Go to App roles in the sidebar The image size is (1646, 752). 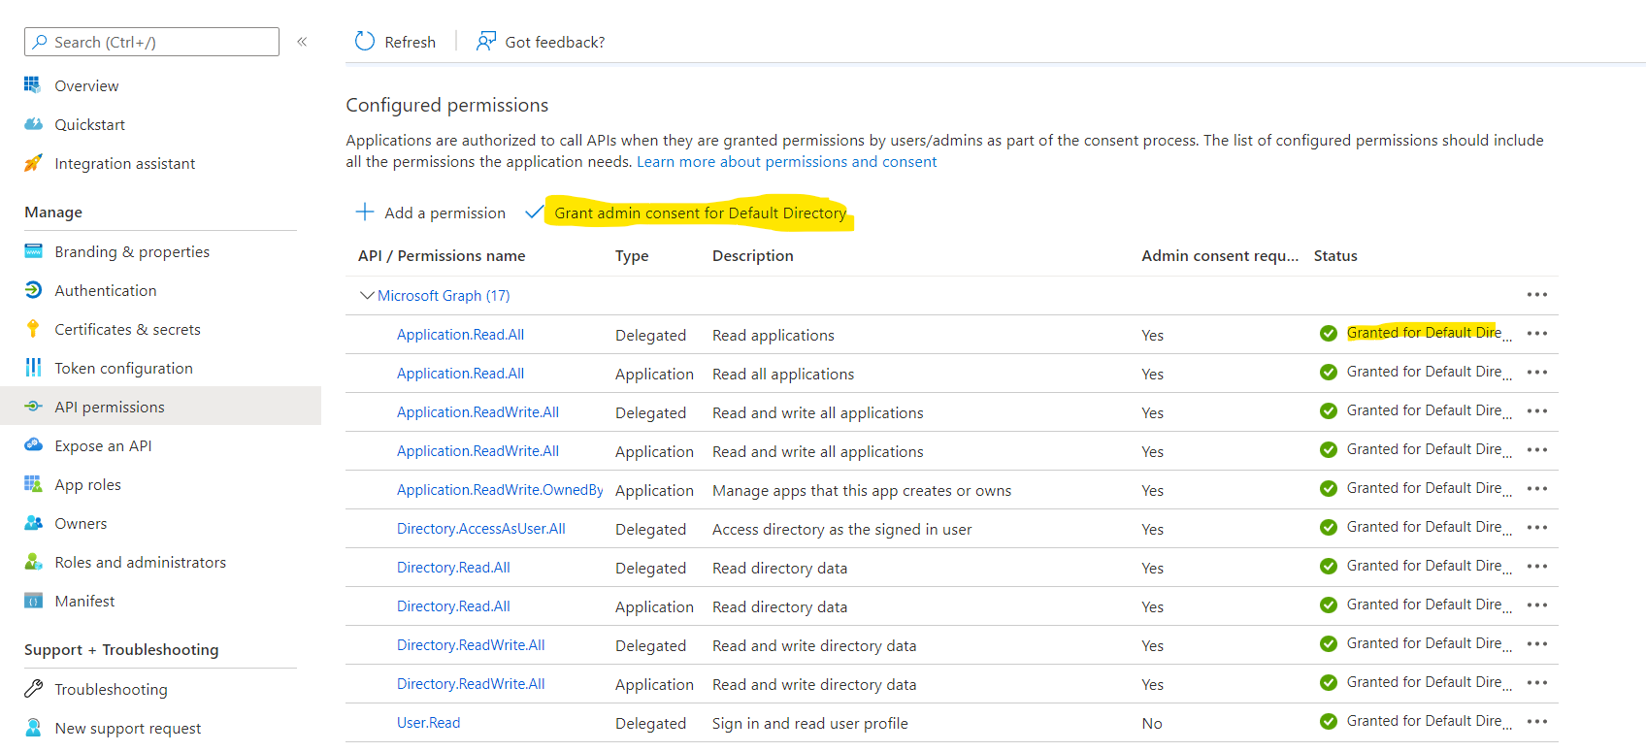click(87, 484)
